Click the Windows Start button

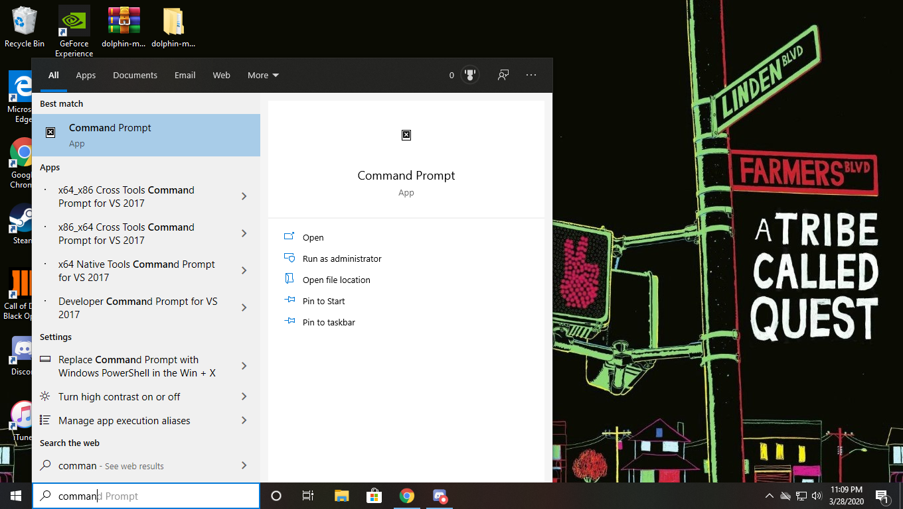click(16, 496)
